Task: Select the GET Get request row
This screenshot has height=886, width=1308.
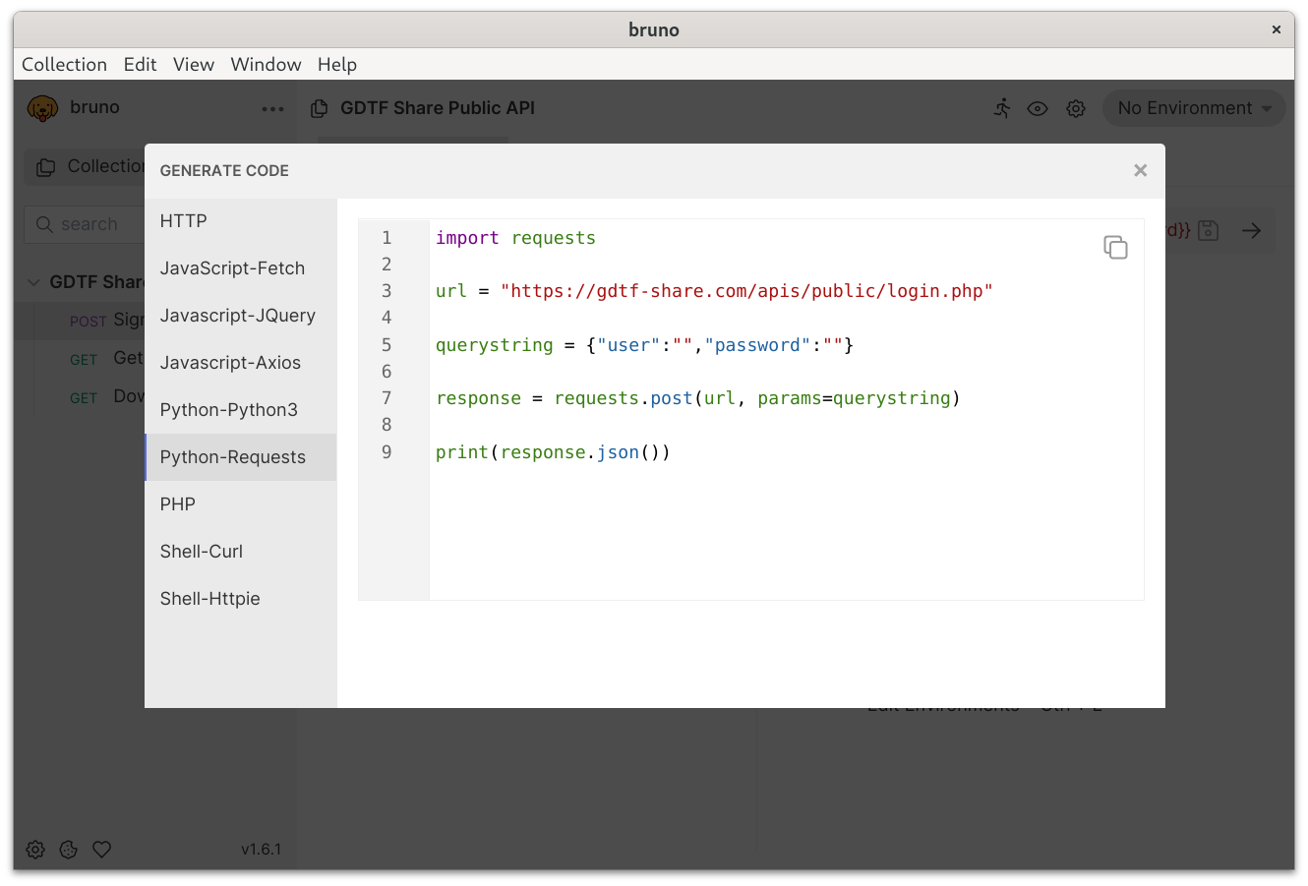Action: coord(81,359)
